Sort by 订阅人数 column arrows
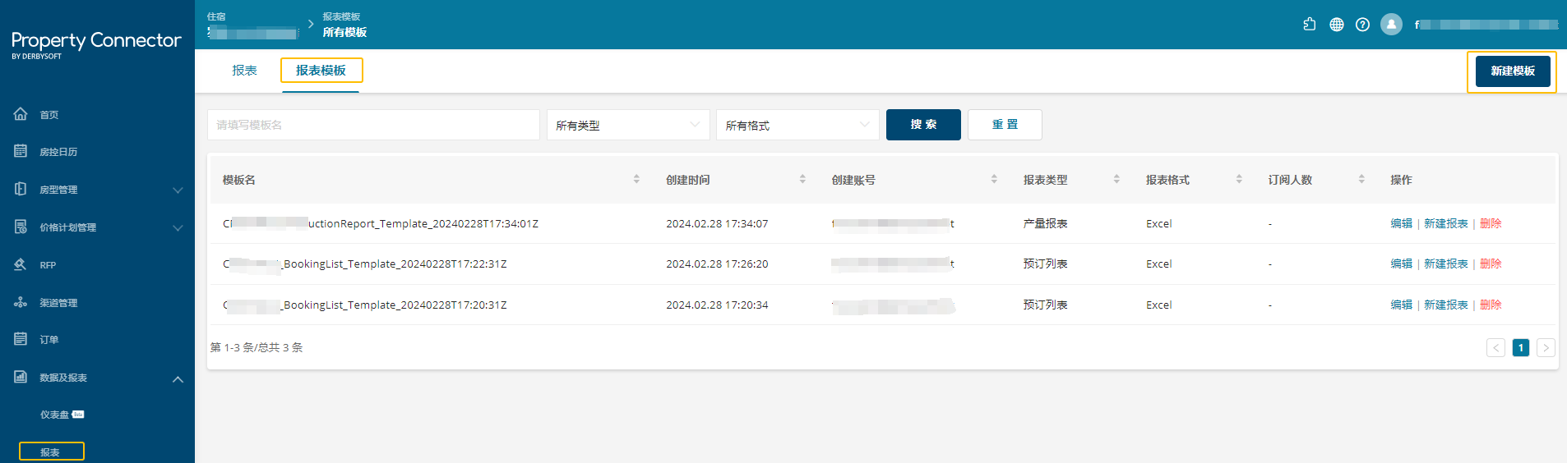 (x=1361, y=179)
